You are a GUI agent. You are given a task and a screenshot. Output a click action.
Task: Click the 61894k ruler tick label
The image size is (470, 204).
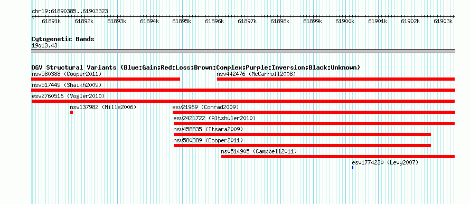[x=149, y=21]
